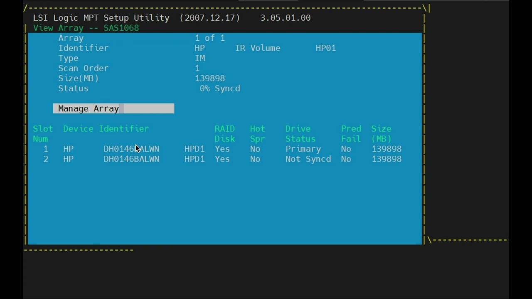The width and height of the screenshot is (532, 299).
Task: Click the "Slot Num" column header
Action: (x=43, y=134)
